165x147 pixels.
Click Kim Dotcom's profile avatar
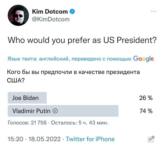coord(18,15)
